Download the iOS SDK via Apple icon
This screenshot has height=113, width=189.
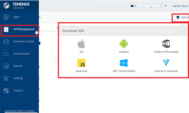(x=81, y=44)
